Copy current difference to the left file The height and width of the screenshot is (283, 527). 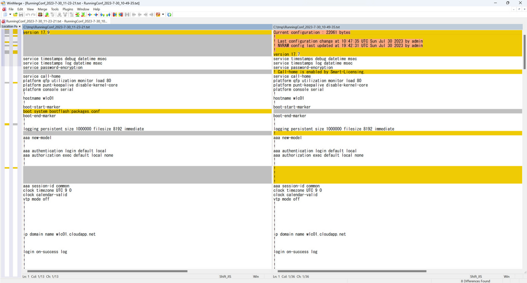[95, 14]
